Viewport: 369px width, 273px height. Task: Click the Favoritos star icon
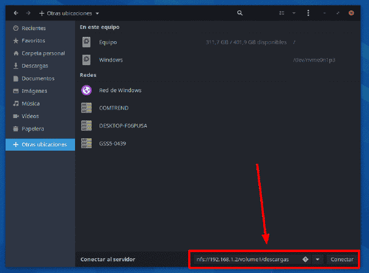(16, 41)
